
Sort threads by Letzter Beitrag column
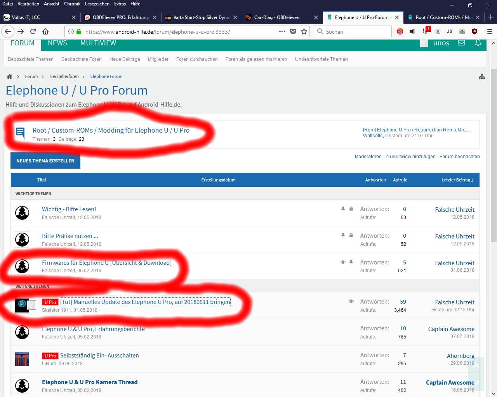click(x=457, y=180)
